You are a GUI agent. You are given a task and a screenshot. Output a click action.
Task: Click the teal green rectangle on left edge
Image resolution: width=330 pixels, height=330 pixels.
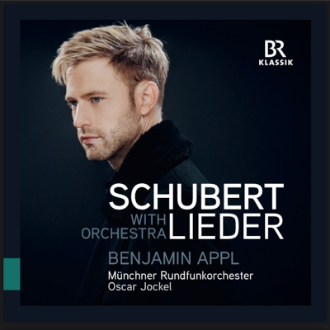point(12,274)
